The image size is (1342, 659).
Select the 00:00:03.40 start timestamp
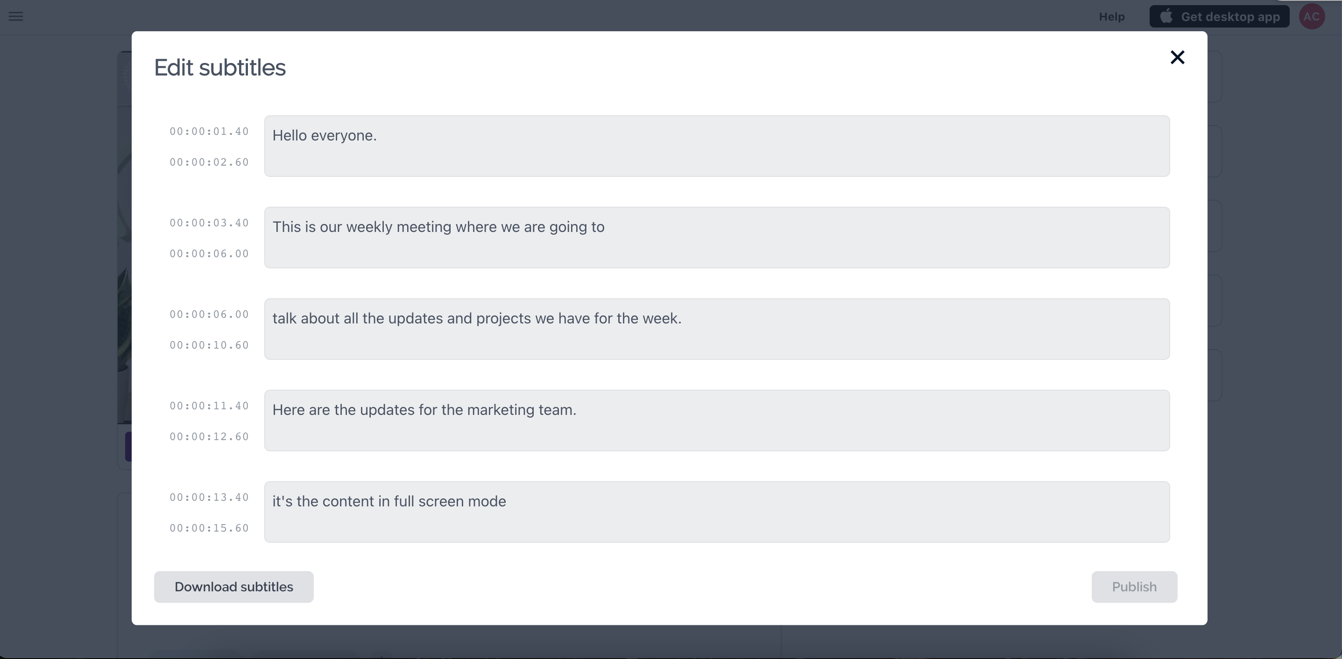[209, 223]
